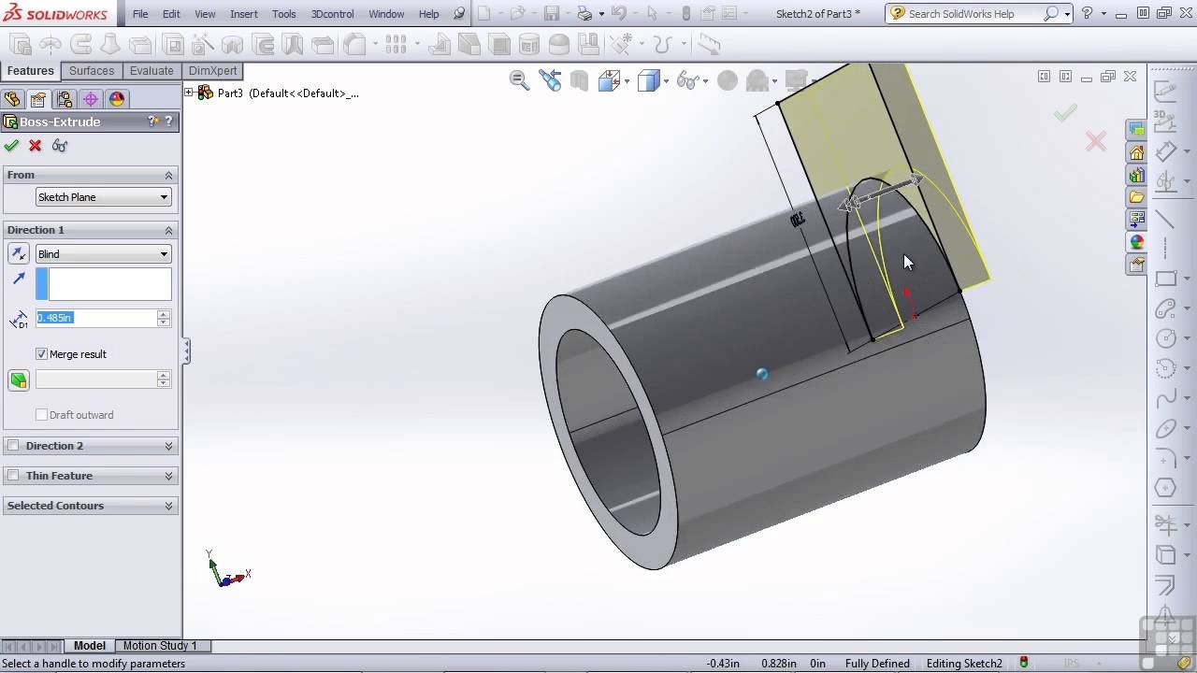Collapse the From section
This screenshot has width=1197, height=673.
pos(169,175)
